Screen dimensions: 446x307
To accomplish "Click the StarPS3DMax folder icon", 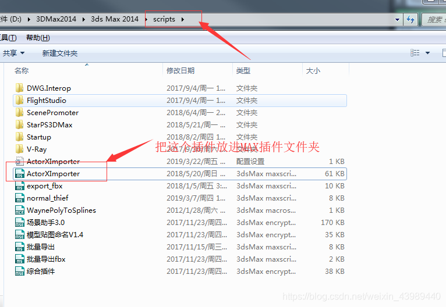I will tap(19, 124).
